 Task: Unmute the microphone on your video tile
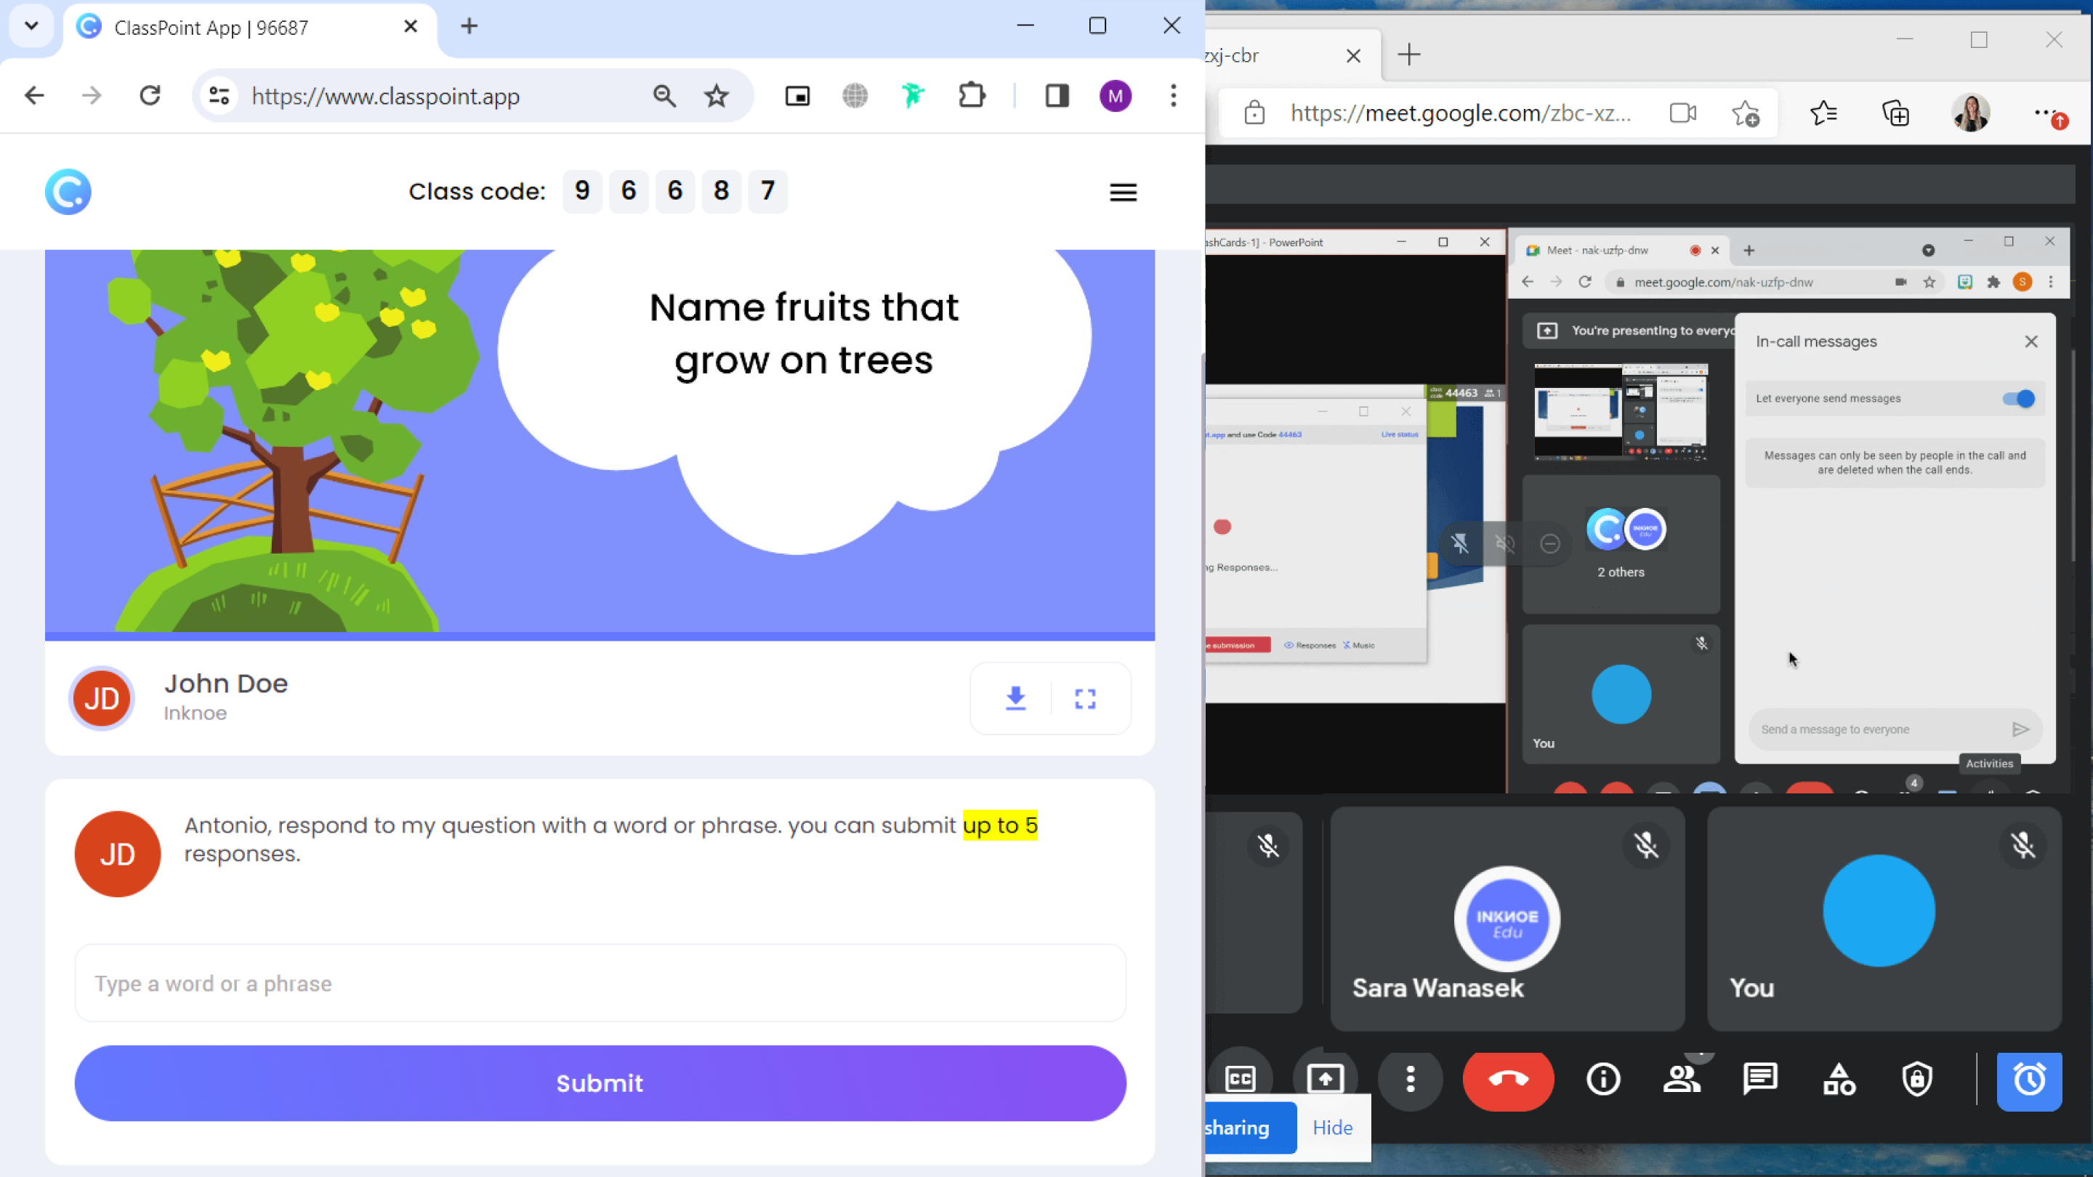tap(2023, 846)
